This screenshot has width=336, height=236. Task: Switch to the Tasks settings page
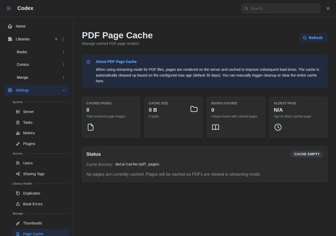pyautogui.click(x=17, y=122)
